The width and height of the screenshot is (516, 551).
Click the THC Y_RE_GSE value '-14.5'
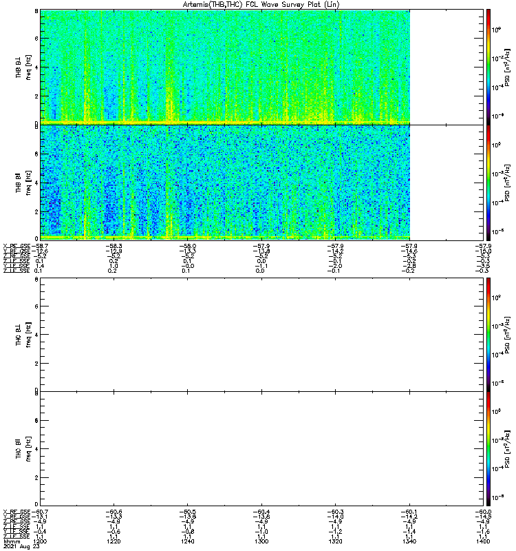[x=484, y=517]
